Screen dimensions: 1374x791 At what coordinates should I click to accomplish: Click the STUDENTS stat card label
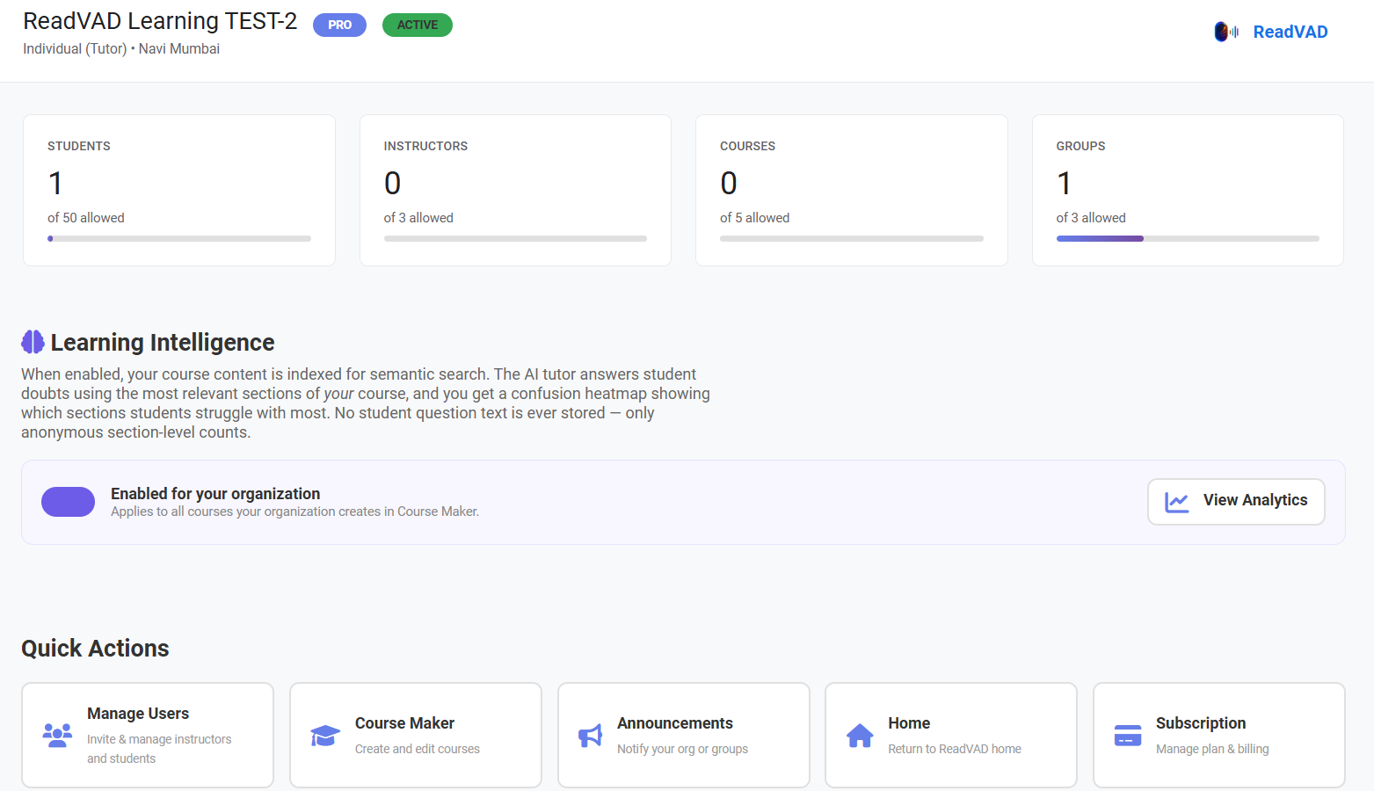(x=79, y=146)
